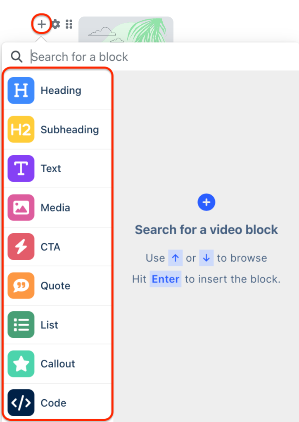Click the Heading block H icon
The width and height of the screenshot is (299, 422).
click(21, 90)
